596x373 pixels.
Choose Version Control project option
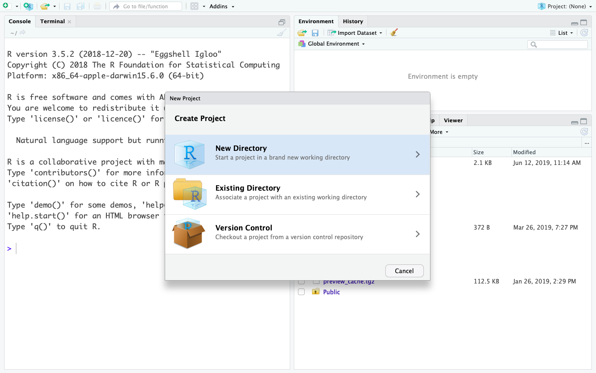click(x=297, y=234)
